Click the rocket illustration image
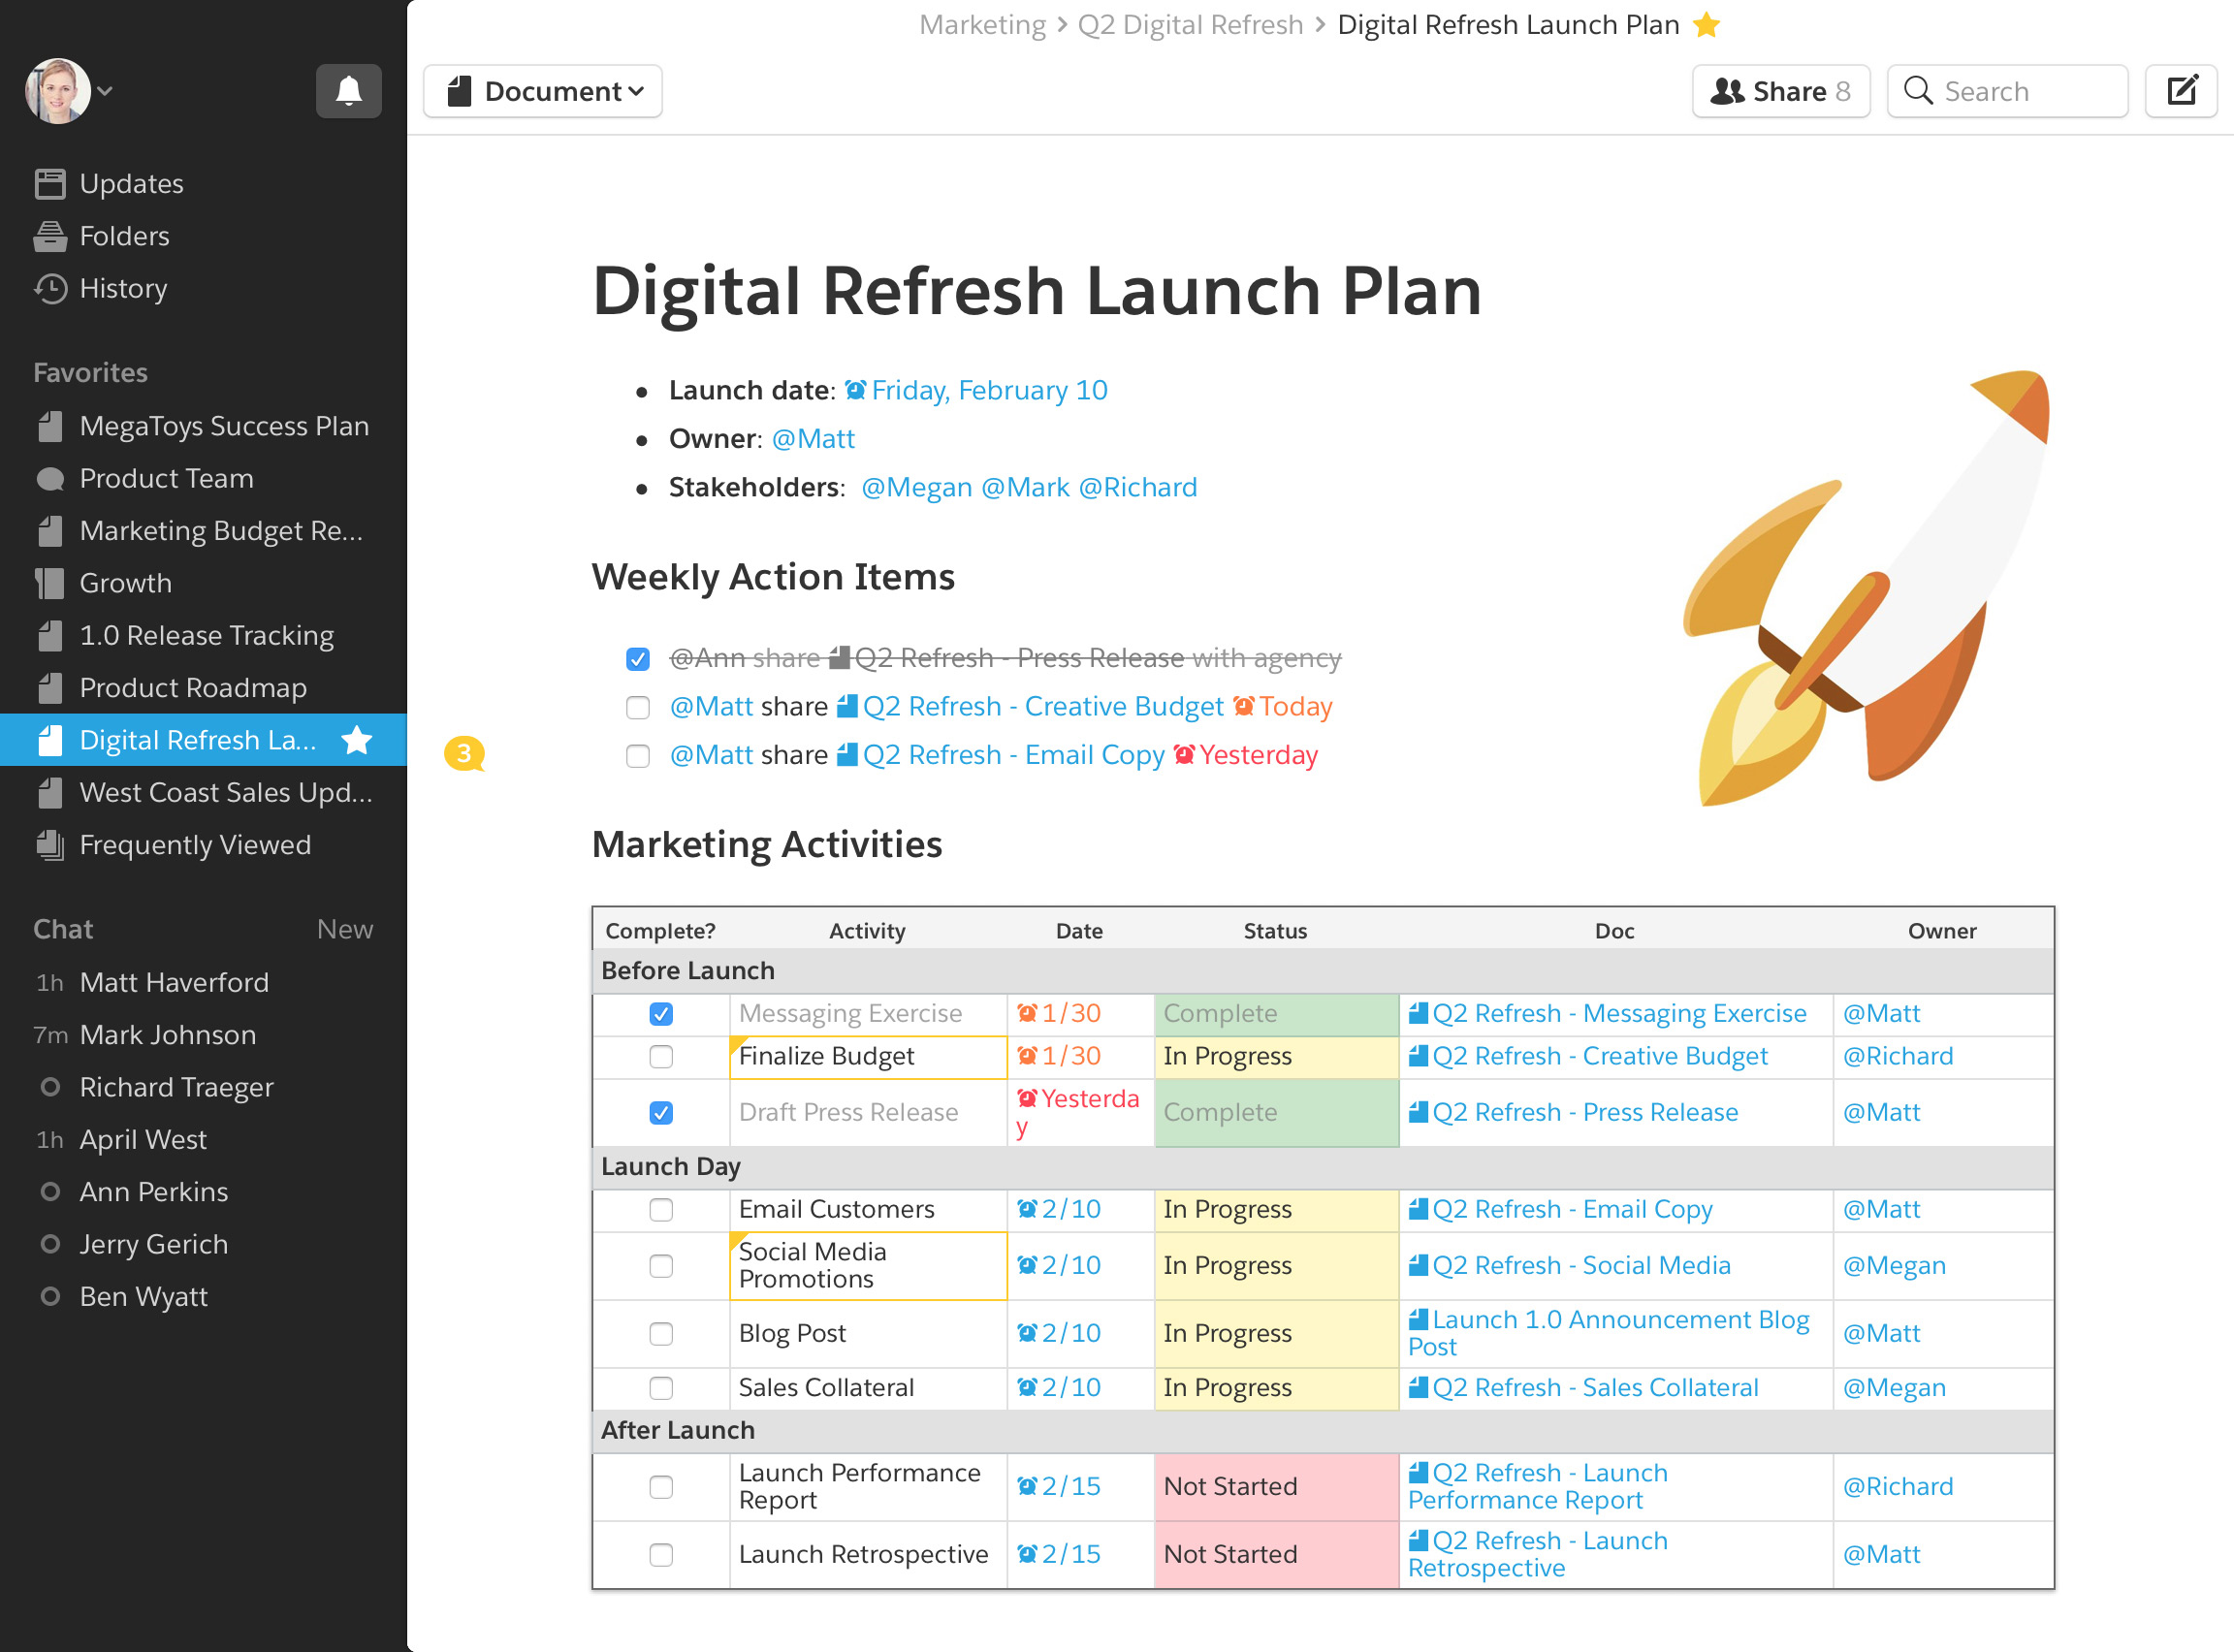 click(1865, 590)
